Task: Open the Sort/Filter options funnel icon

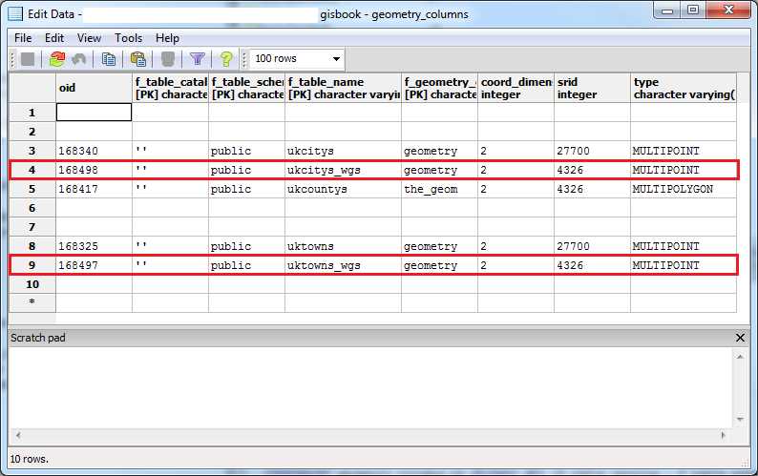Action: [x=198, y=59]
